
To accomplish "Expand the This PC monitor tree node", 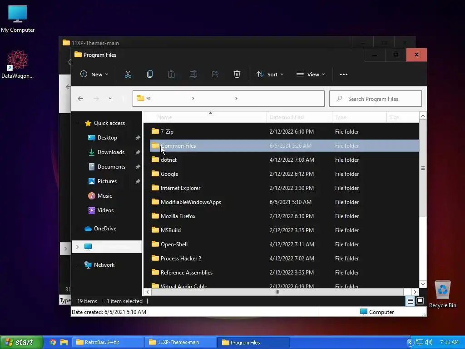I will pos(77,247).
